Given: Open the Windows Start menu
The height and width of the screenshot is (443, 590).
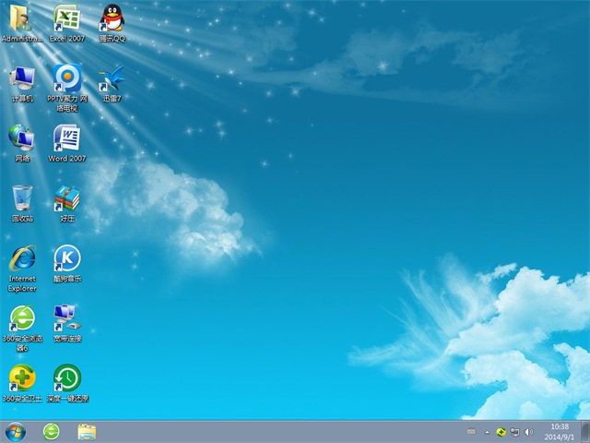Looking at the screenshot, I should (16, 431).
